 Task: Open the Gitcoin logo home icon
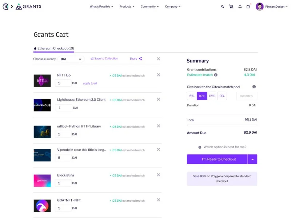[5, 6]
